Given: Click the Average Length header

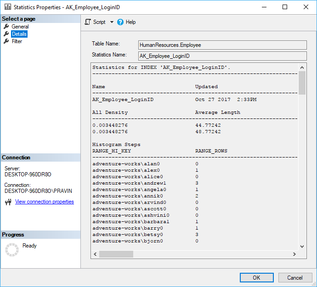Looking at the screenshot, I should tap(218, 113).
